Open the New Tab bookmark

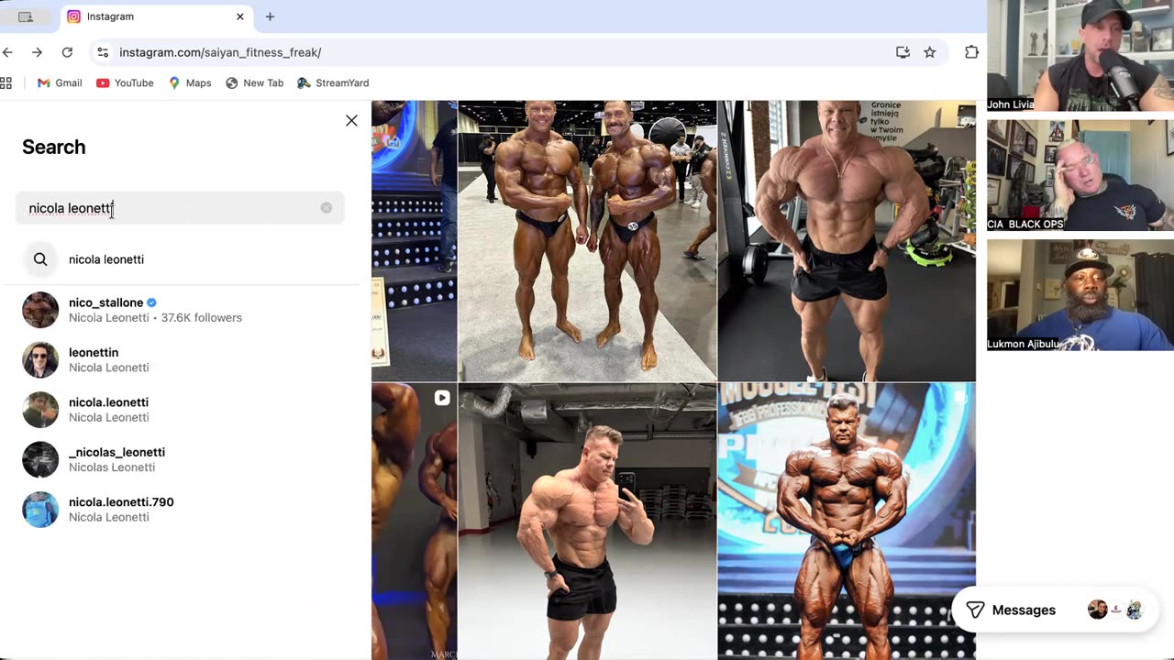tap(255, 82)
